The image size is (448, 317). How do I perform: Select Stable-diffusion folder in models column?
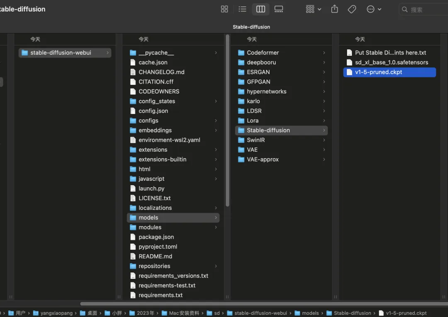click(281, 131)
